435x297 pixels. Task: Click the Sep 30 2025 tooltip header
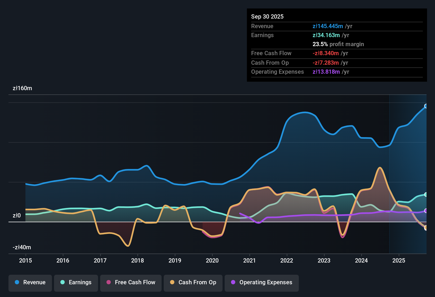[267, 16]
